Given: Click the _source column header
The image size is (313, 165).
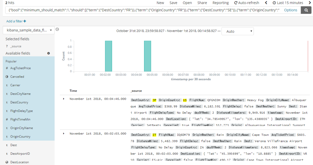Looking at the screenshot, I should pyautogui.click(x=136, y=91).
